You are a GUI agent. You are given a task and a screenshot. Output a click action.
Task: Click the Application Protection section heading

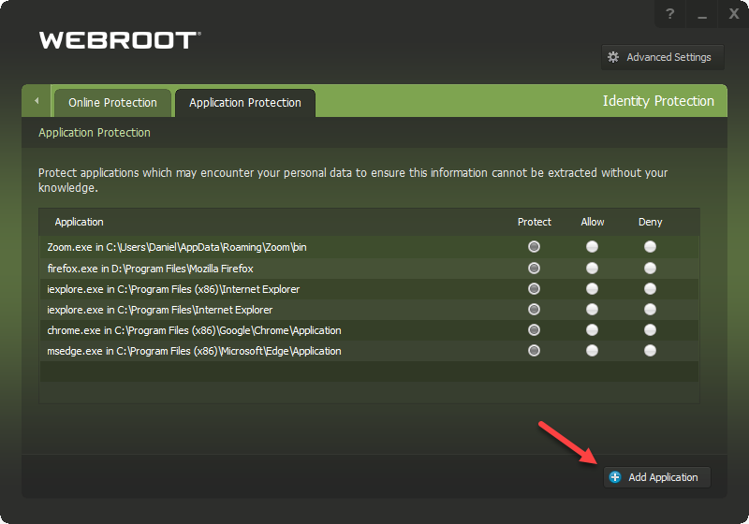tap(95, 133)
